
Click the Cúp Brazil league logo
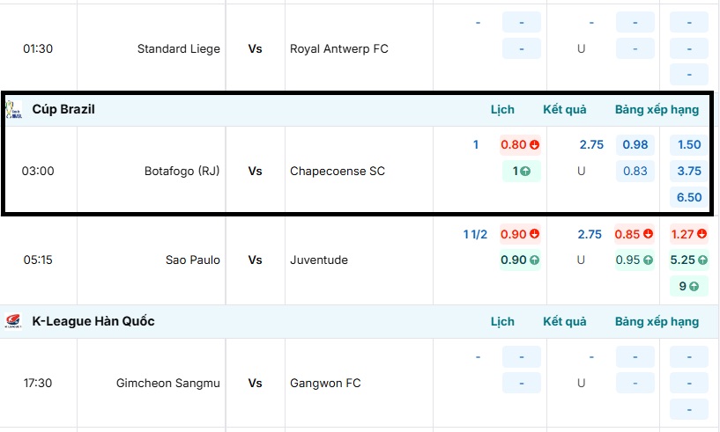[x=12, y=110]
